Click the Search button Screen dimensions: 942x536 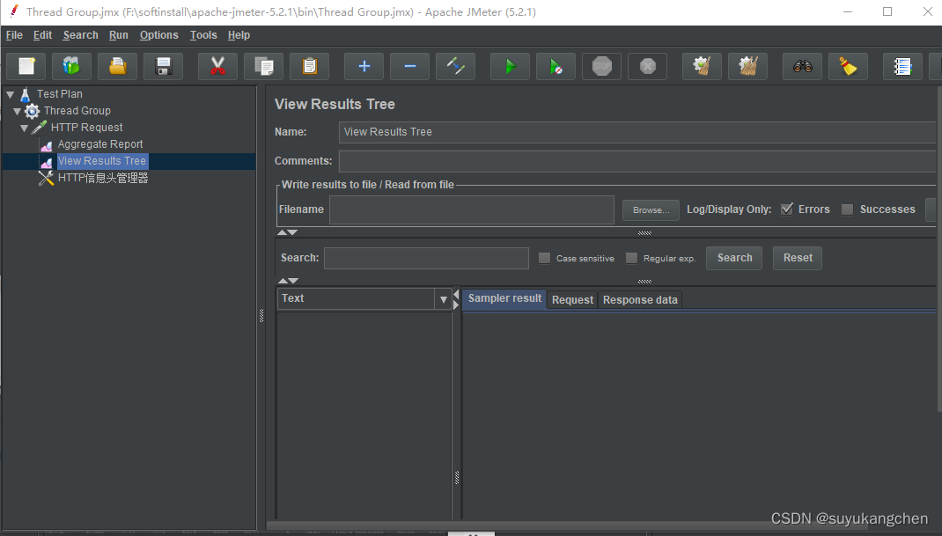pyautogui.click(x=734, y=258)
